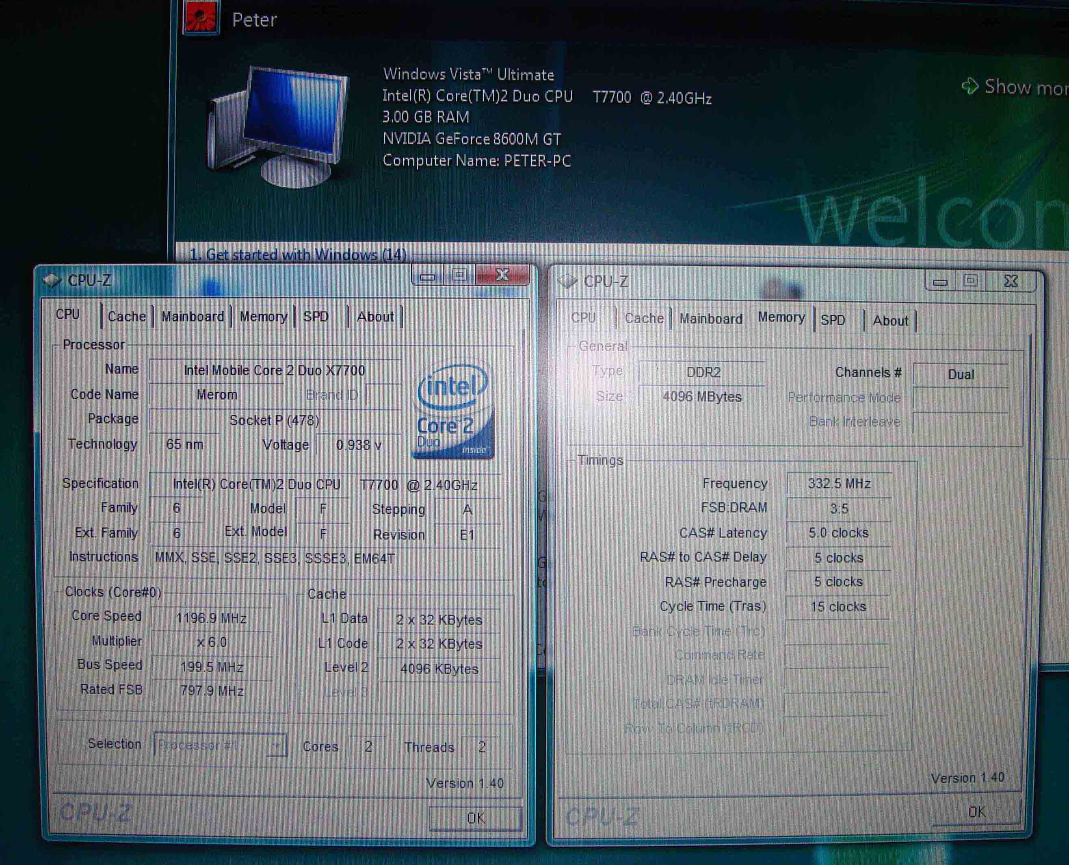Image resolution: width=1069 pixels, height=865 pixels.
Task: Open CPU tab in left CPU-Z window
Action: [68, 314]
